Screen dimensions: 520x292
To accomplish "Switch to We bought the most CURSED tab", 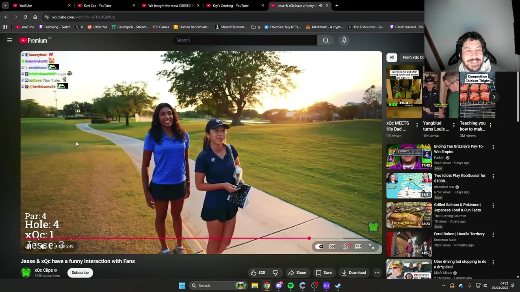I will [x=171, y=6].
